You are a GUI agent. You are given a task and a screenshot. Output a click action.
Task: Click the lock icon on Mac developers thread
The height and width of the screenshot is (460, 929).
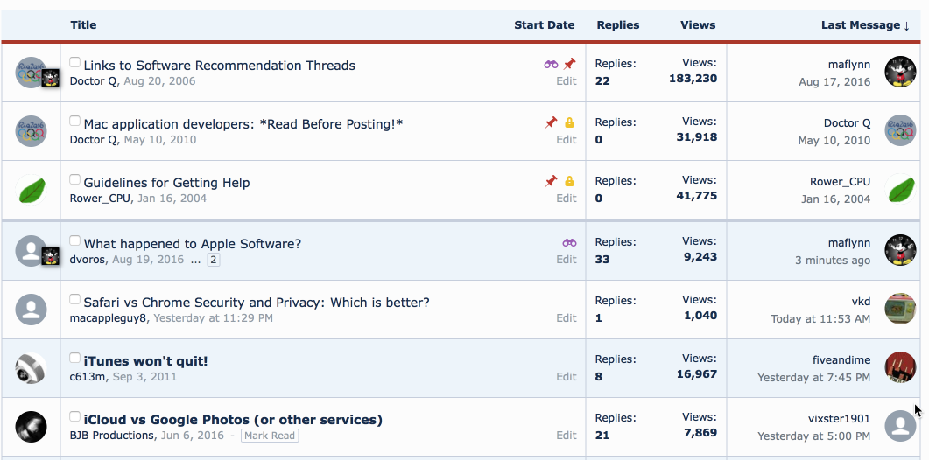(x=569, y=123)
